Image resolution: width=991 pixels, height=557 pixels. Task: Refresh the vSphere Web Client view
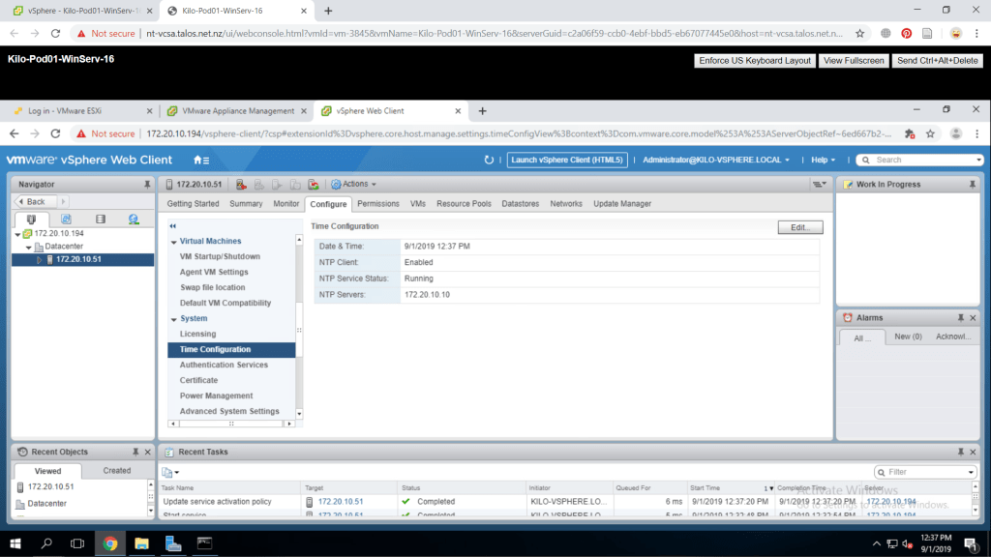489,160
